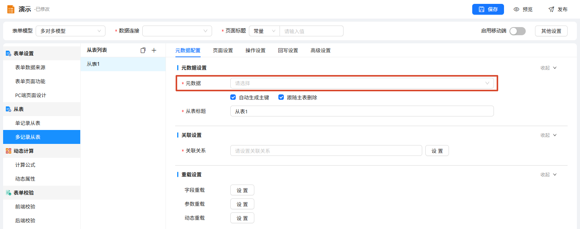Switch to the 高级设置 tab
Screen dimensions: 580x229
tap(321, 50)
